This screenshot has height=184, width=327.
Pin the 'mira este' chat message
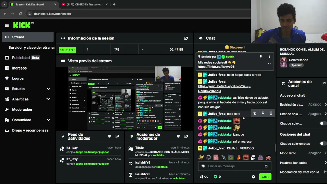(263, 113)
